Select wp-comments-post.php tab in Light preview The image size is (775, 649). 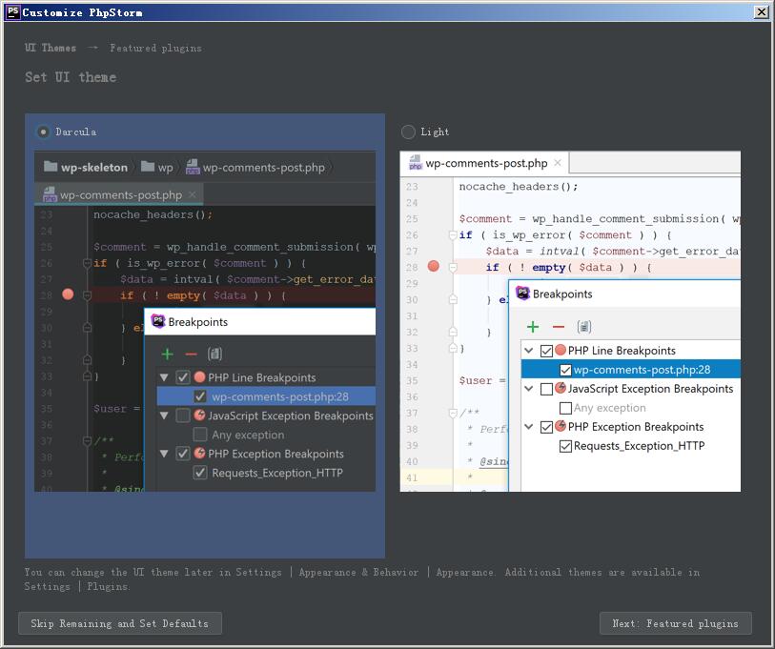click(x=484, y=163)
